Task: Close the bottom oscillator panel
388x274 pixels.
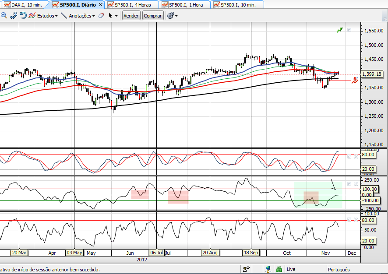Action: pos(356,220)
